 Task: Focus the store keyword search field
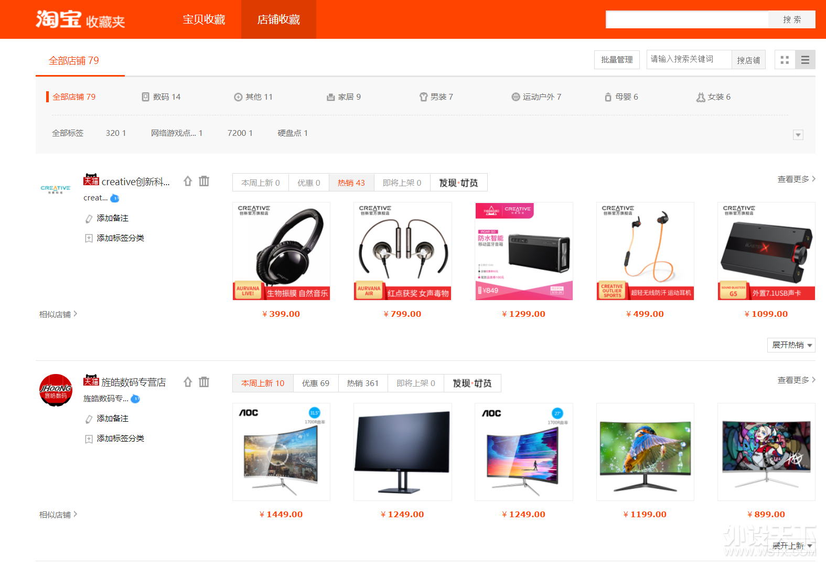click(x=689, y=59)
